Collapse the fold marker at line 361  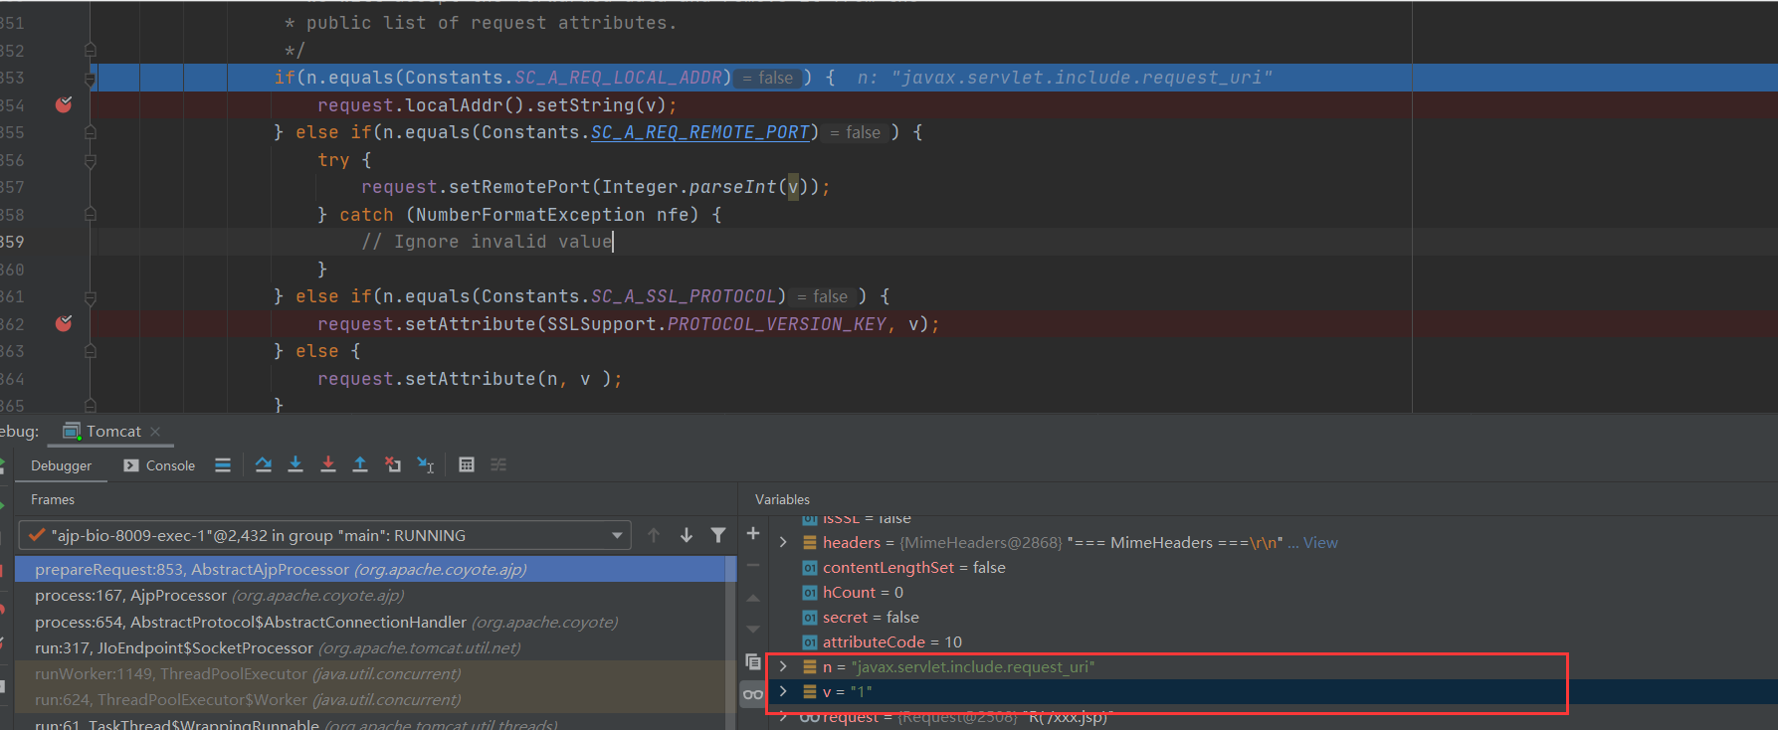click(91, 296)
